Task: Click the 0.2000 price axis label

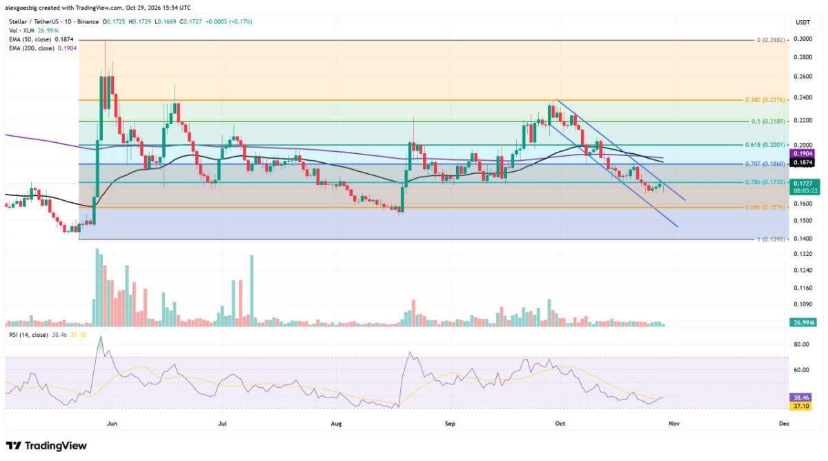Action: 803,146
